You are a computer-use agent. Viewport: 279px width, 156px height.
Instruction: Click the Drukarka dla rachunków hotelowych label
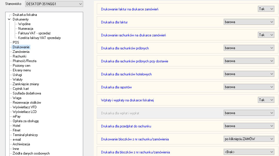click(126, 74)
